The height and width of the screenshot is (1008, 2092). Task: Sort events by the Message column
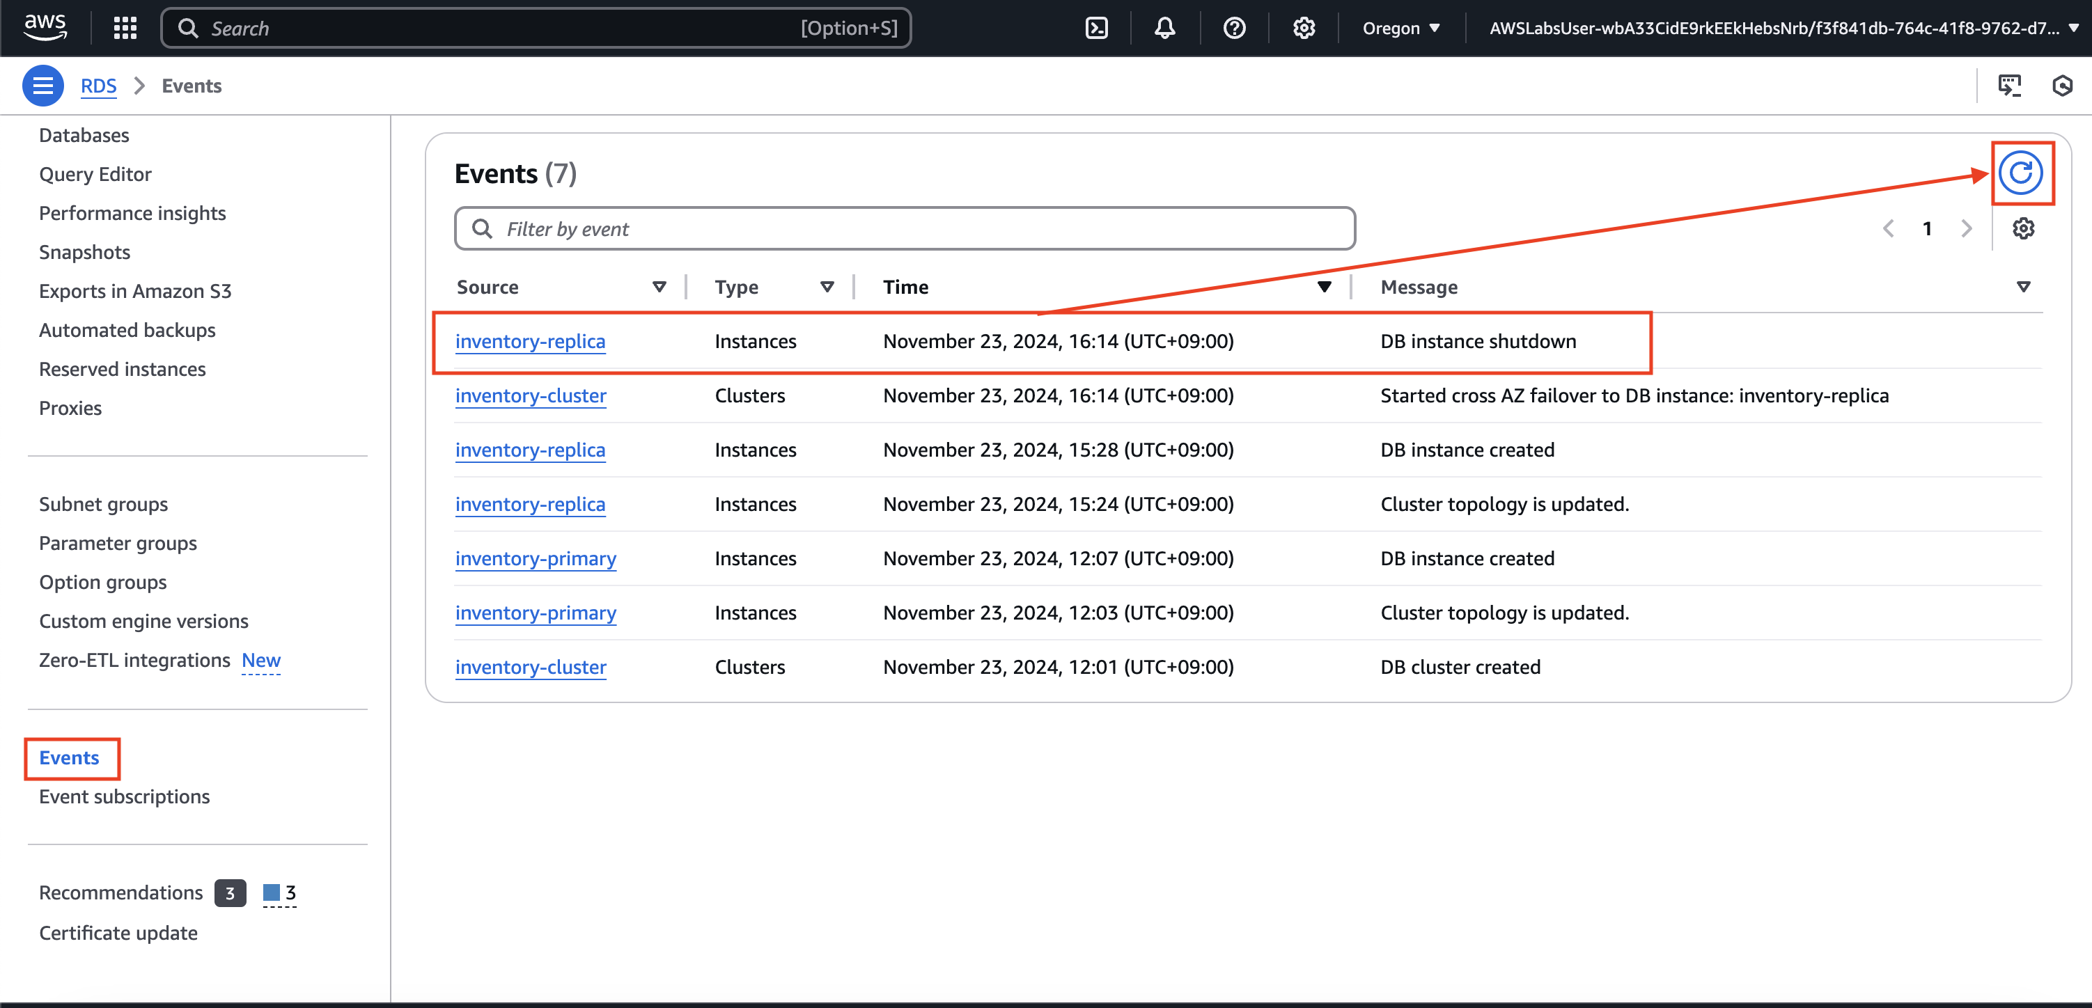(x=2023, y=288)
